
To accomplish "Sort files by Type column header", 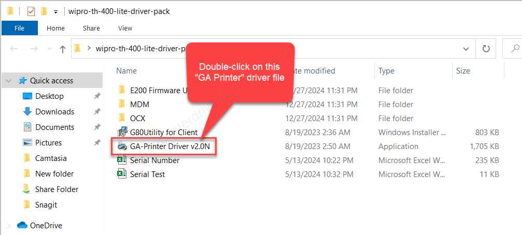I will 387,71.
